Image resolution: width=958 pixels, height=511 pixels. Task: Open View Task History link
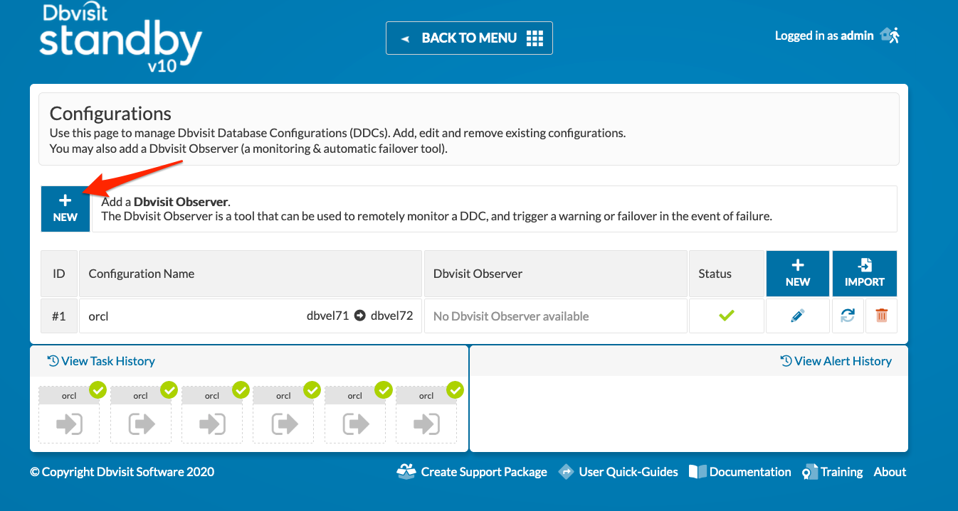(x=101, y=361)
